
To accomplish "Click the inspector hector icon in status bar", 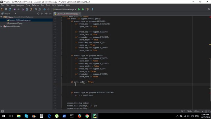I will click(206, 111).
